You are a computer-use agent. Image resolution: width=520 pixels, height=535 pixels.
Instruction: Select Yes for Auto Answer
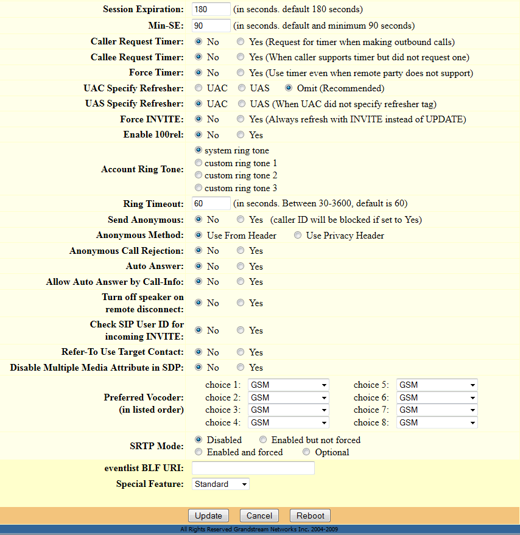pos(241,266)
